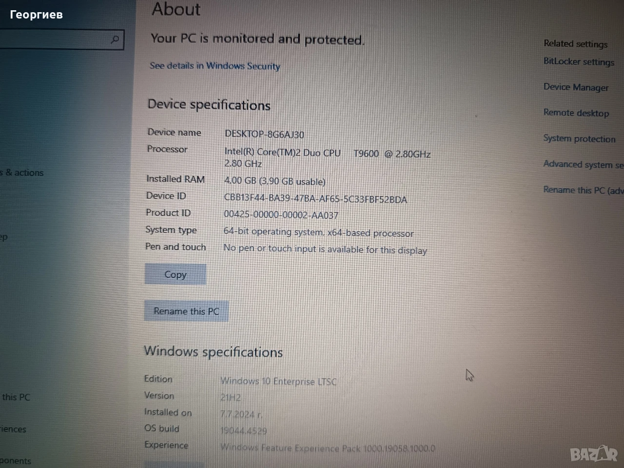Image resolution: width=624 pixels, height=468 pixels.
Task: Click the Edition label
Action: [158, 379]
